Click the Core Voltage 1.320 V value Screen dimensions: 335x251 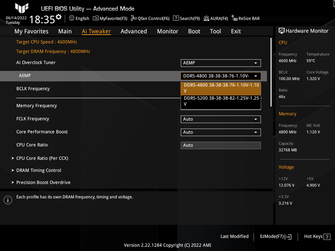pos(313,79)
